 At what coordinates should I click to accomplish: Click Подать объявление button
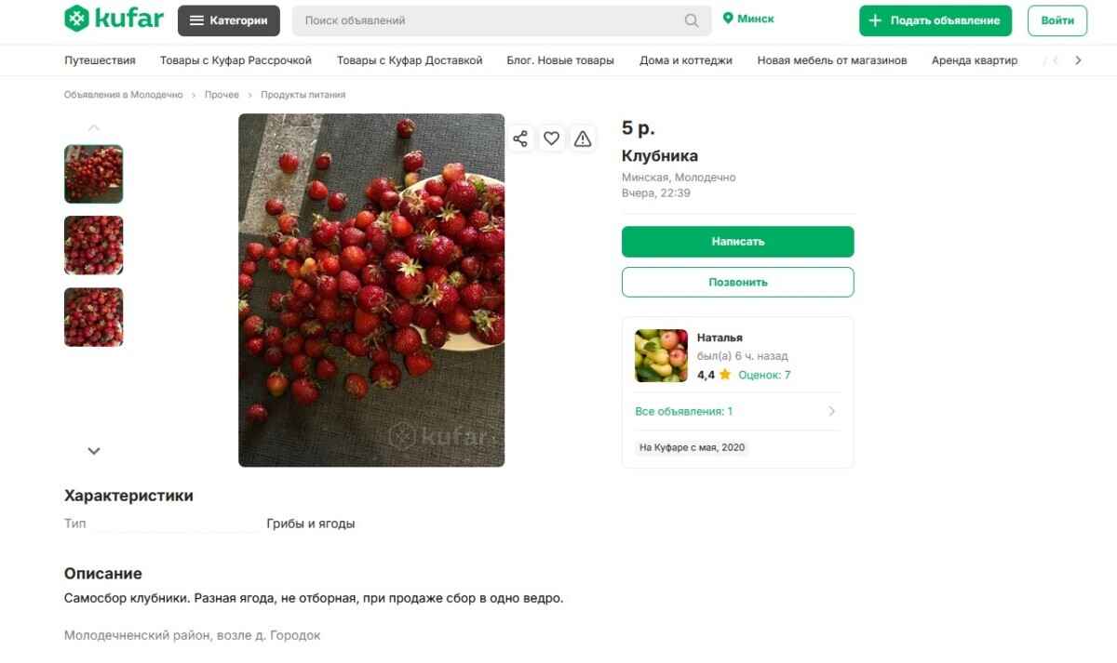point(935,20)
